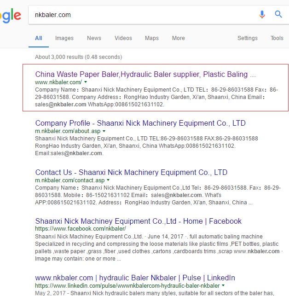Click the June 14, 2017 Facebook snippet line

coord(149,237)
